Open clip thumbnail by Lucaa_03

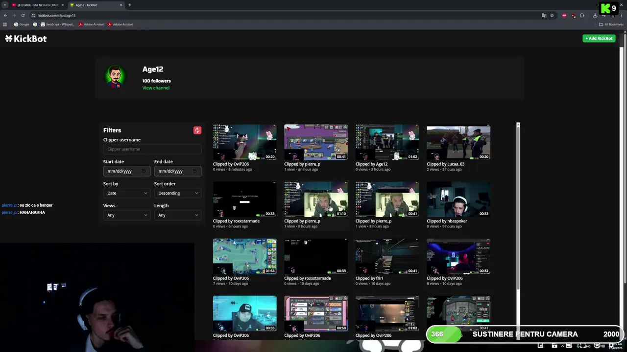458,142
